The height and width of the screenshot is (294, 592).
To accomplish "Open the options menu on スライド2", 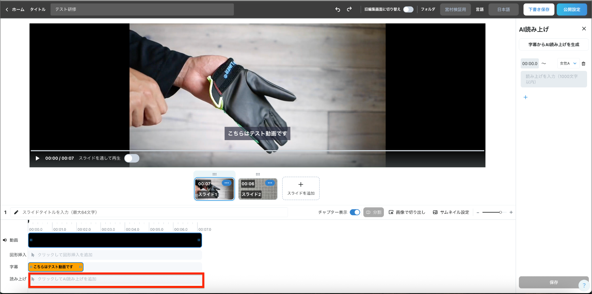I will [x=270, y=183].
